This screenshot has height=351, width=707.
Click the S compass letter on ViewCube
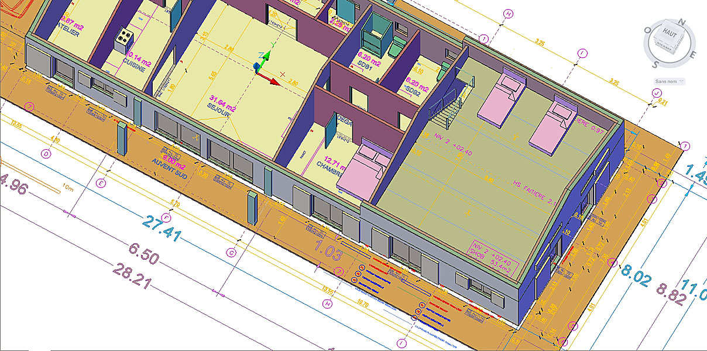click(657, 65)
